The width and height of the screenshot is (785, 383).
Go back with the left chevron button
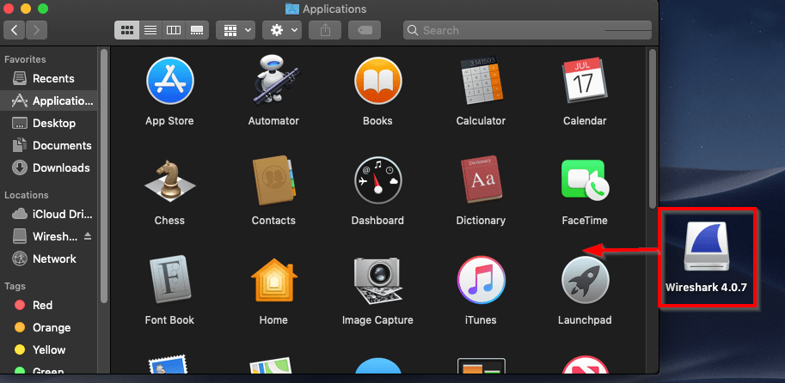pyautogui.click(x=15, y=31)
